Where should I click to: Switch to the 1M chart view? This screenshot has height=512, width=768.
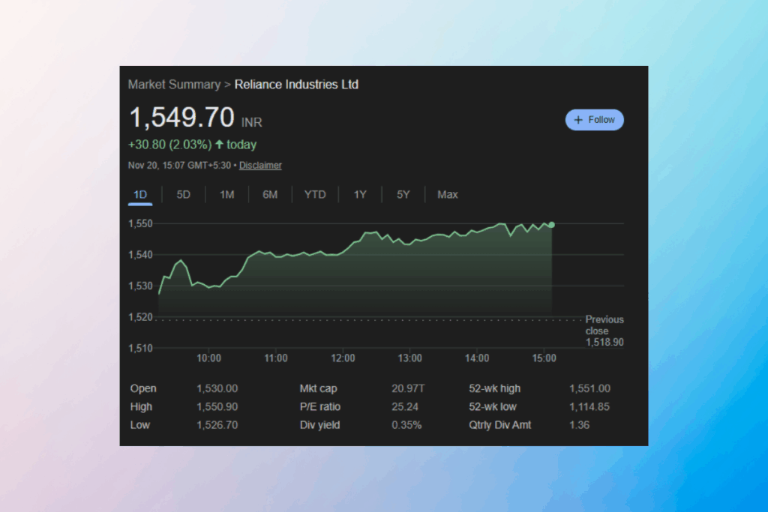point(226,194)
